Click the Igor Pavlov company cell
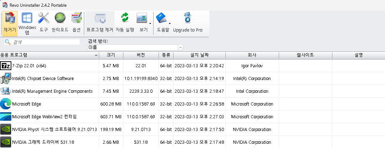385x148 pixels. [x=252, y=66]
